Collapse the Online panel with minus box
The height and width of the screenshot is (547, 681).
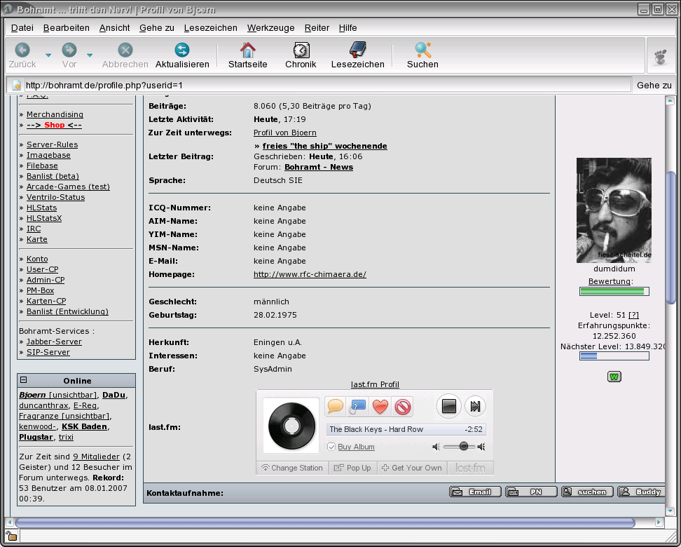pos(24,380)
